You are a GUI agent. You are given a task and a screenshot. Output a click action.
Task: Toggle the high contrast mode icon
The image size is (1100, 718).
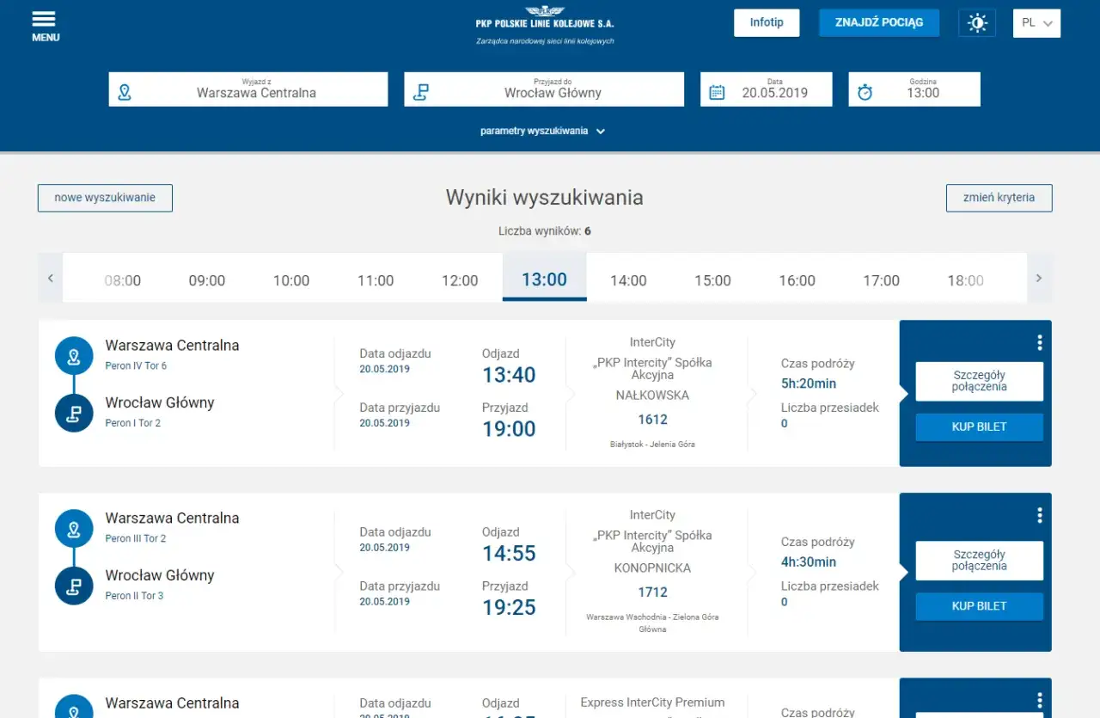pyautogui.click(x=976, y=22)
